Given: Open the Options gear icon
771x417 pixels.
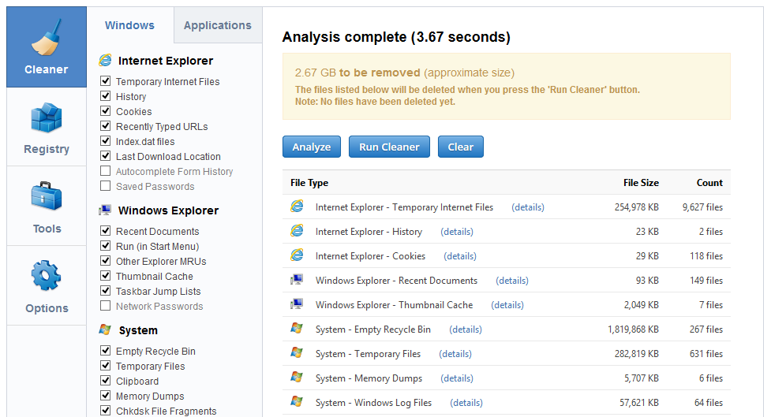Looking at the screenshot, I should point(47,276).
